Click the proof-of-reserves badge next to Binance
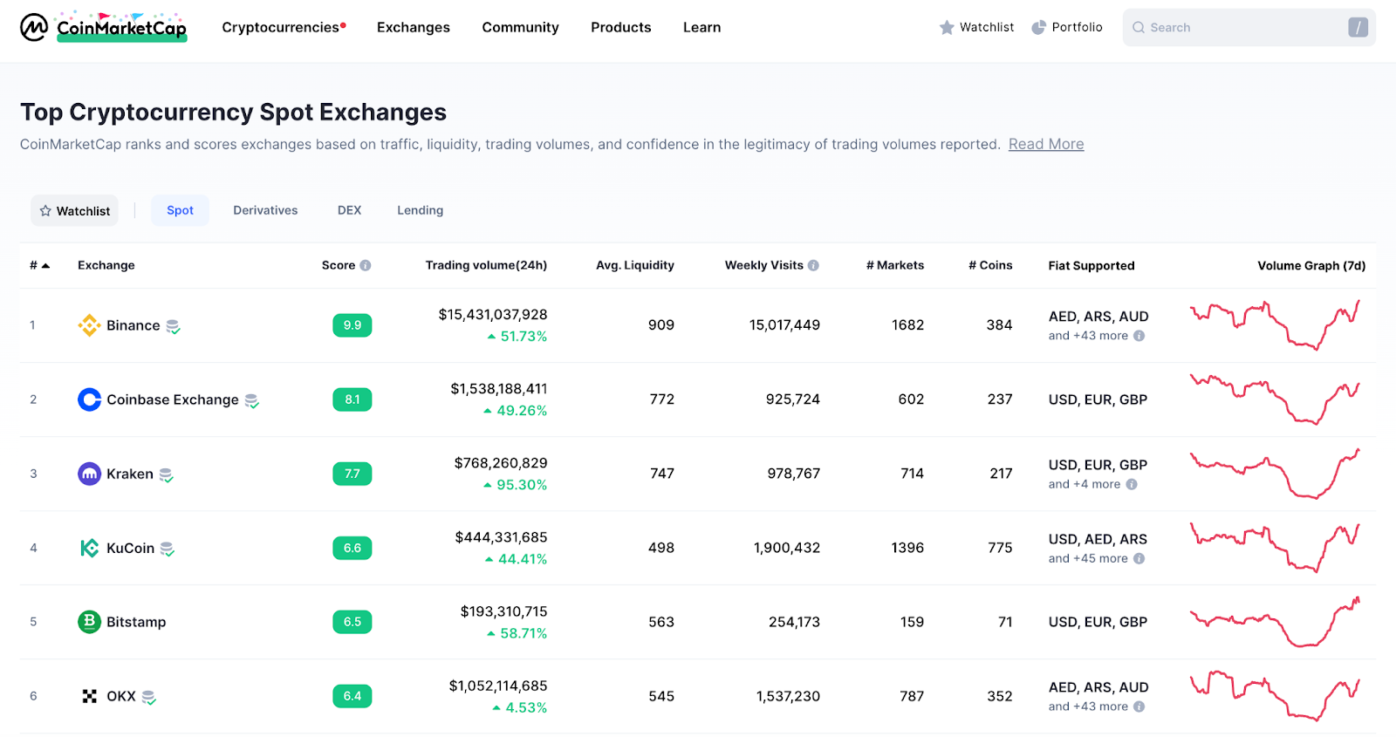Image resolution: width=1396 pixels, height=737 pixels. (x=173, y=326)
